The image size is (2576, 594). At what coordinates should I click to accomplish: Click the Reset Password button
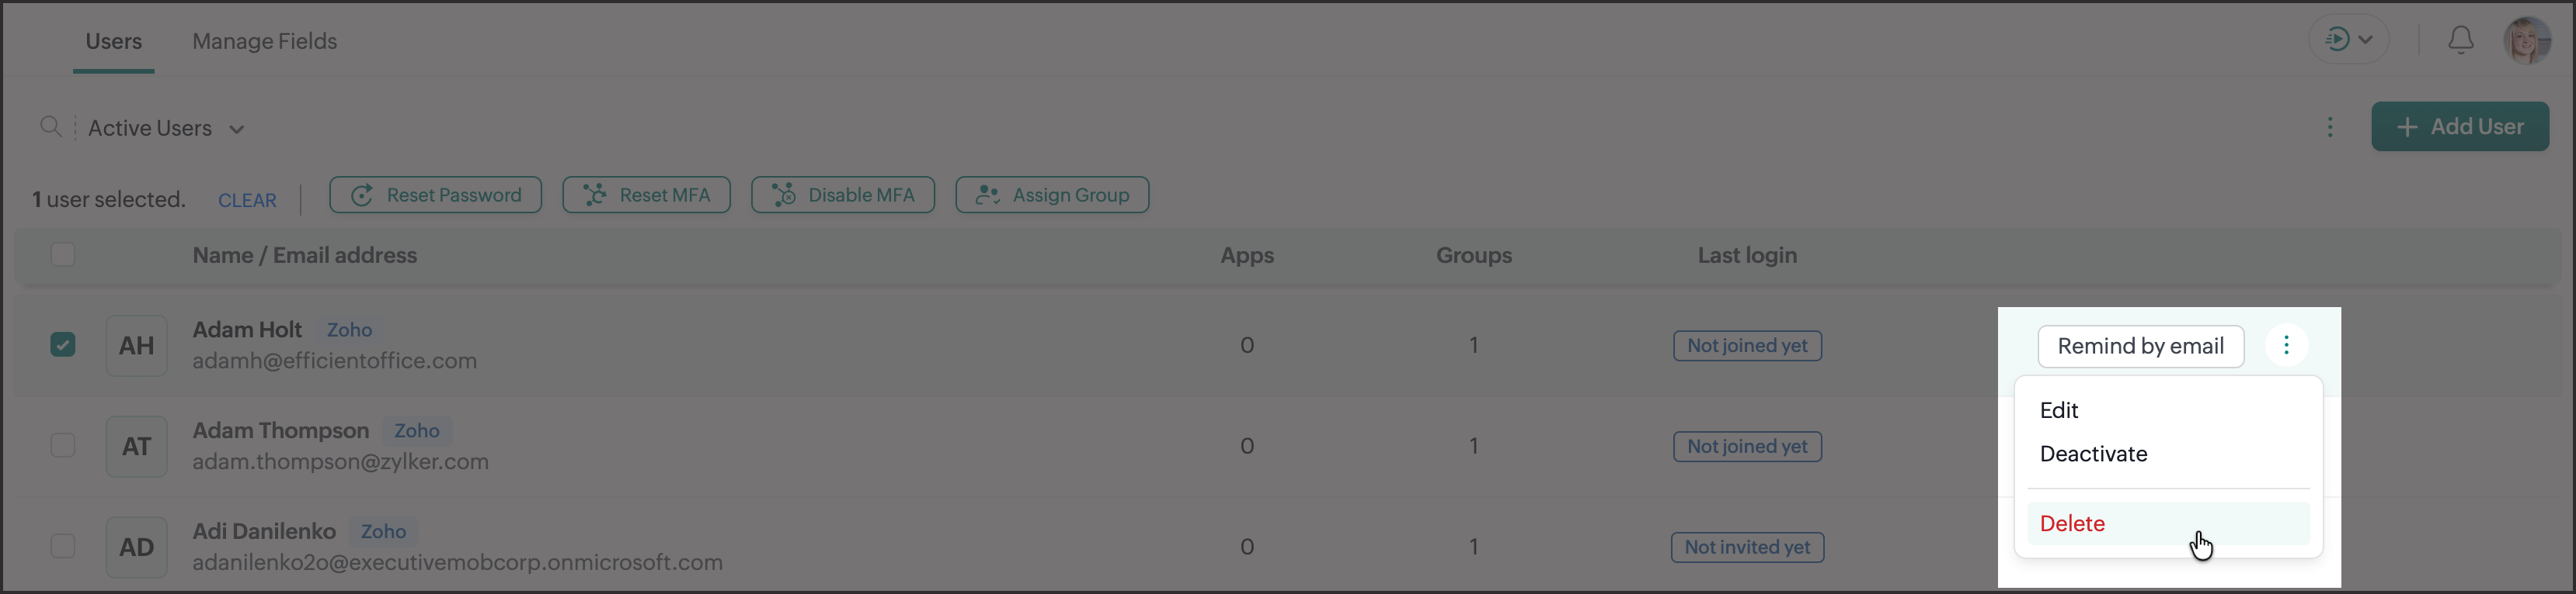click(435, 195)
